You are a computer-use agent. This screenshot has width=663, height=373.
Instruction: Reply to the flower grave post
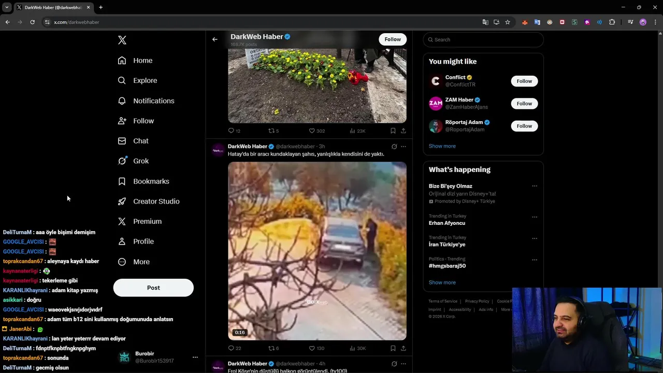tap(234, 131)
